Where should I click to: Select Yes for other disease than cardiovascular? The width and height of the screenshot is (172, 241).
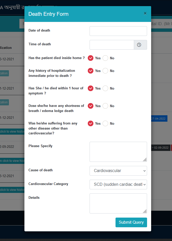tap(91, 123)
